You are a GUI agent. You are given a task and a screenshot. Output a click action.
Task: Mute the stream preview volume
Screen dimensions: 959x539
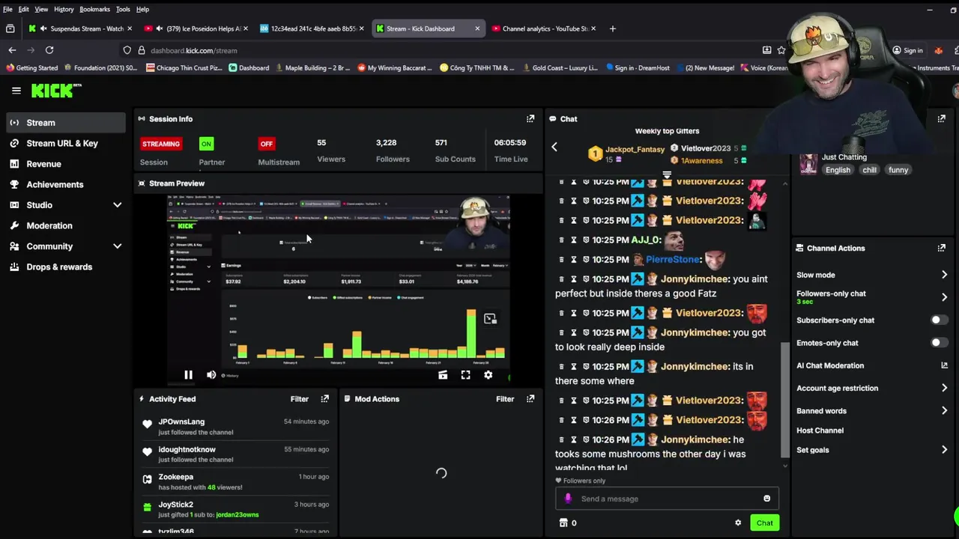[211, 375]
